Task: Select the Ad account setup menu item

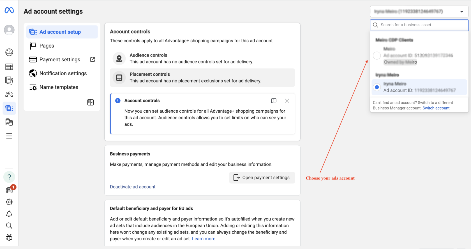Action: click(x=62, y=32)
